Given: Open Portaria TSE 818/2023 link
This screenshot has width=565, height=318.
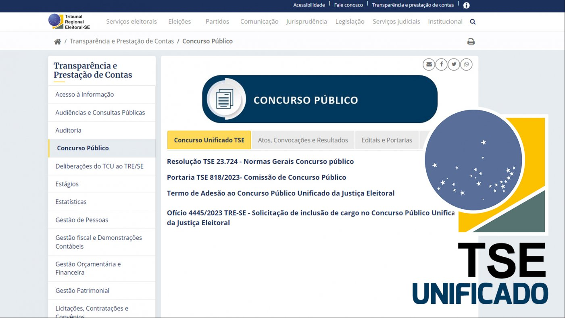Looking at the screenshot, I should pos(256,177).
